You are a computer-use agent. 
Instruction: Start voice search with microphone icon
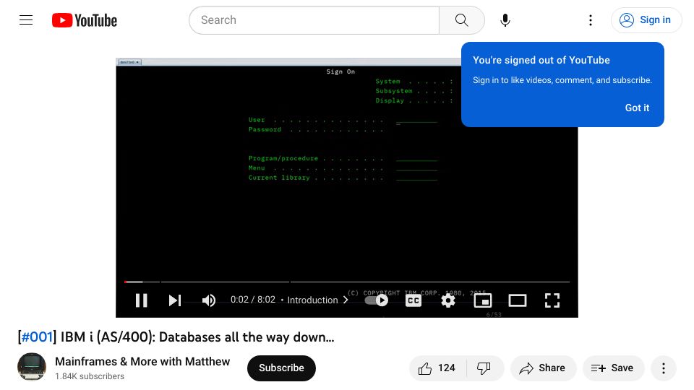click(505, 20)
